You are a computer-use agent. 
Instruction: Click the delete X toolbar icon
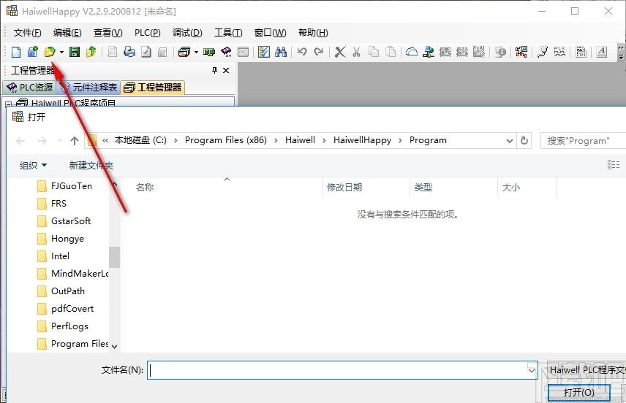pyautogui.click(x=340, y=52)
